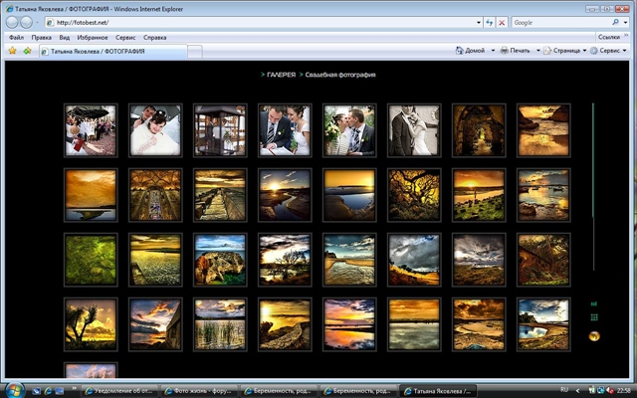Click the ГАЛЕРЕЯ breadcrumb link
Viewport: 637px width, 398px height.
click(281, 75)
